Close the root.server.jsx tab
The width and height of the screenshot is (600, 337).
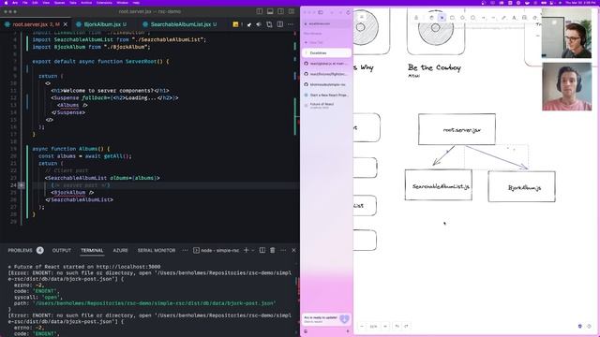point(66,24)
